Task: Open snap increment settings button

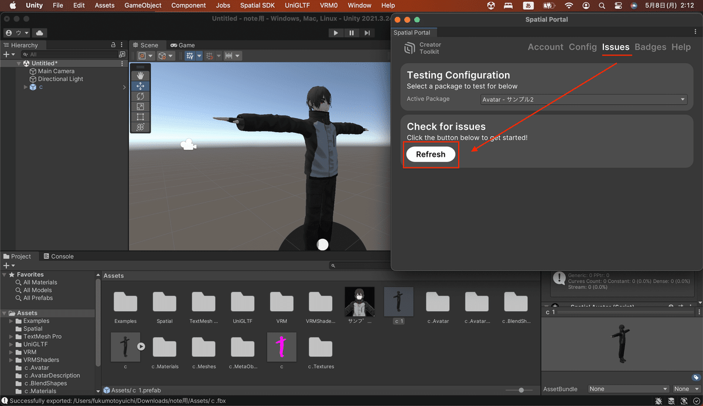Action: [x=233, y=56]
